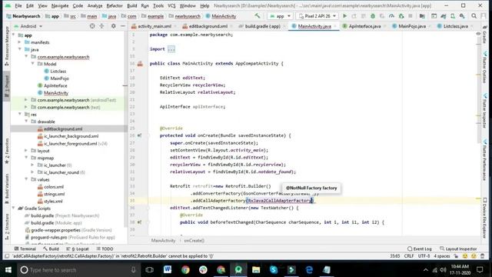
Task: Click override gutter marker beside onCreate
Action: [x=139, y=135]
